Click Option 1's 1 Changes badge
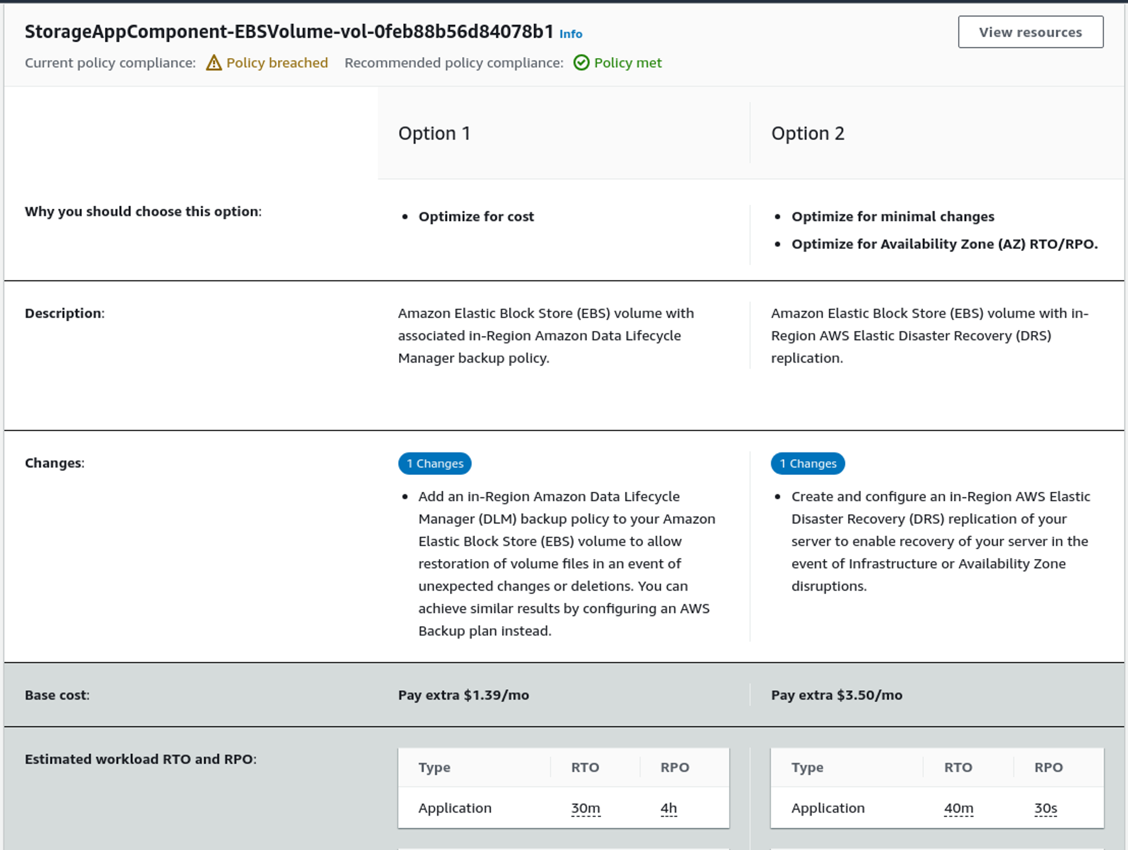 point(434,463)
